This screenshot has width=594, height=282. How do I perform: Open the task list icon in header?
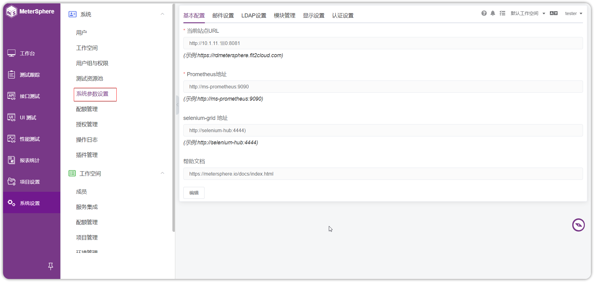502,13
